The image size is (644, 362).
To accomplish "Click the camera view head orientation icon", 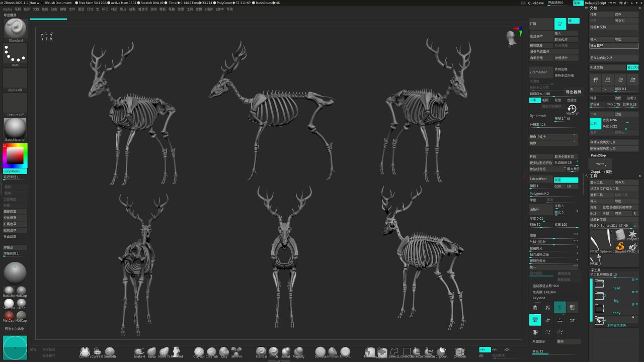I will 512,38.
